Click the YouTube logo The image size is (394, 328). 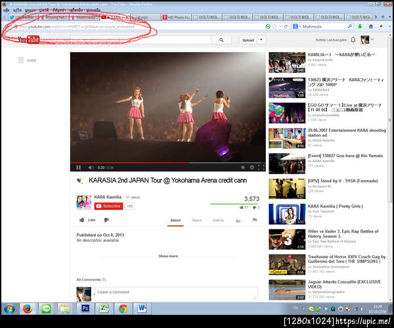[x=28, y=39]
